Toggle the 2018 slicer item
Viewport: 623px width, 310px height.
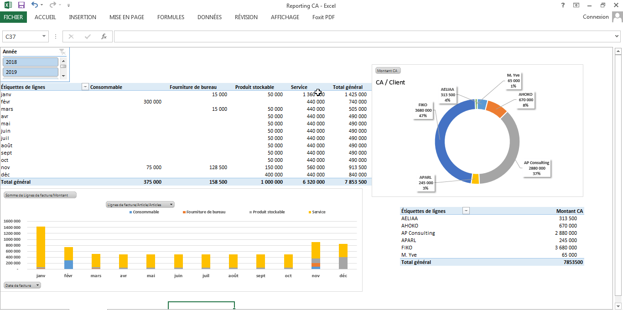coord(31,62)
